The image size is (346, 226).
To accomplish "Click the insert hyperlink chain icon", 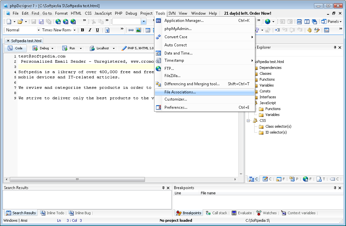I will pyautogui.click(x=131, y=30).
